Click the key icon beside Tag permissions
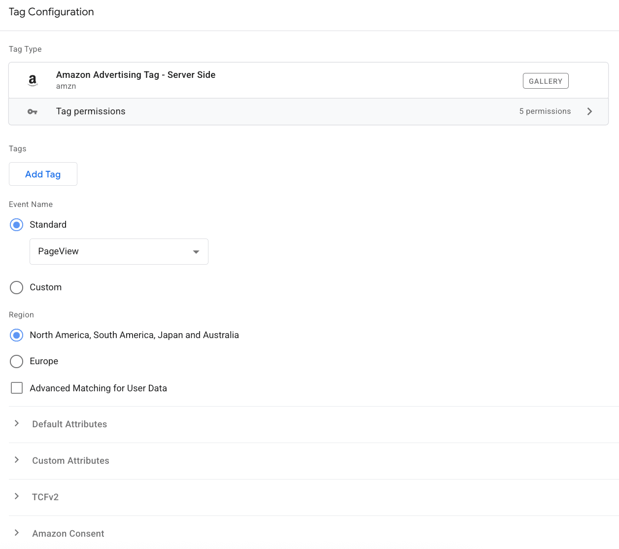 [x=33, y=112]
